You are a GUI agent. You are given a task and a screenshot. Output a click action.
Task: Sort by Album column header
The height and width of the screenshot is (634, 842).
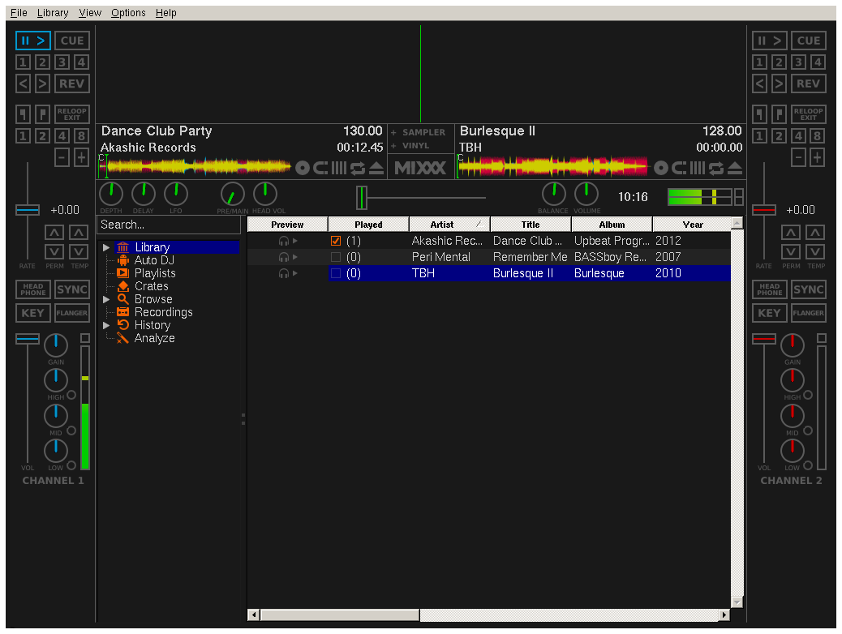click(x=612, y=225)
